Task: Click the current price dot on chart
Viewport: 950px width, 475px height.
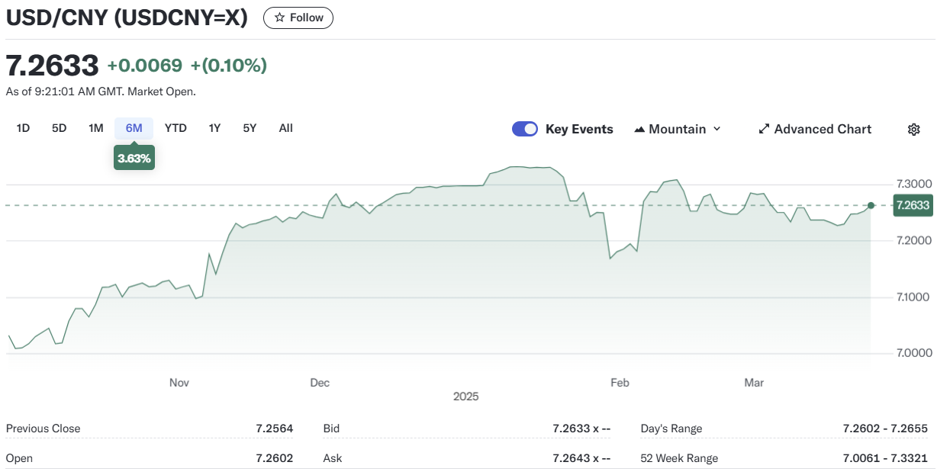Action: click(871, 205)
